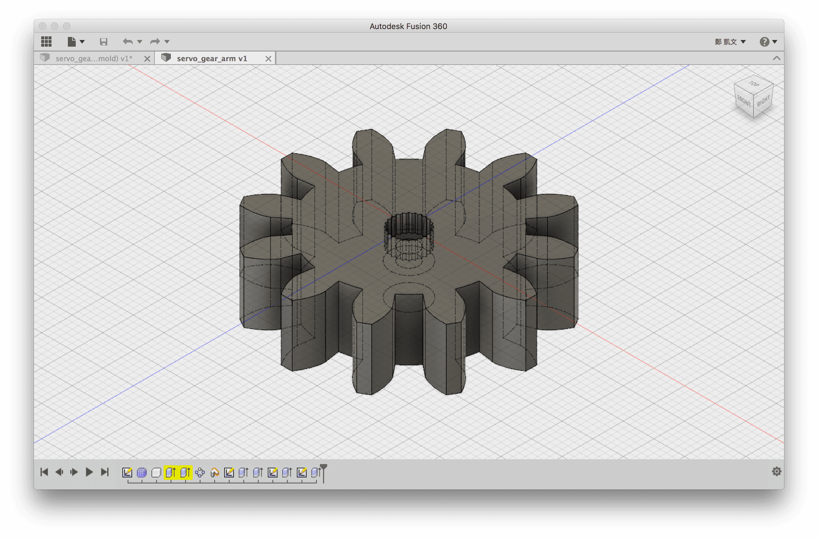This screenshot has width=818, height=538.
Task: Click the FRONT face of the ViewCube
Action: tap(743, 101)
